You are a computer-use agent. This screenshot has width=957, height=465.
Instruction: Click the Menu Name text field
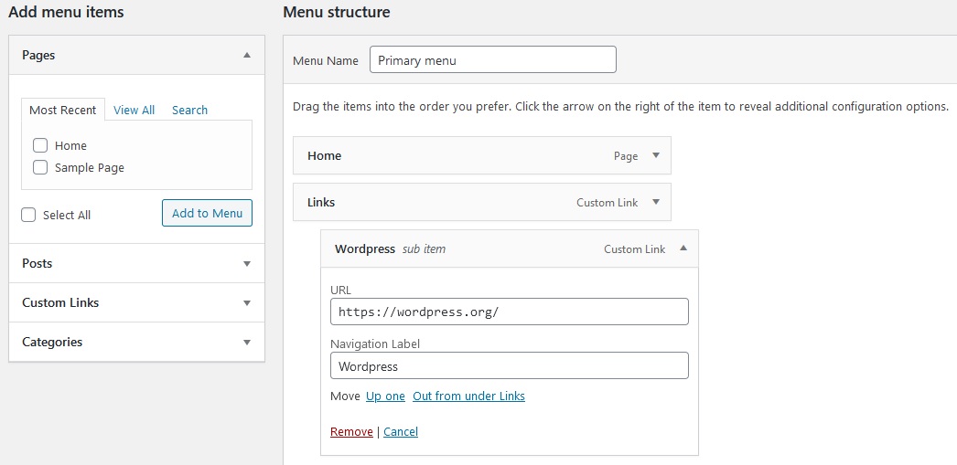[492, 60]
